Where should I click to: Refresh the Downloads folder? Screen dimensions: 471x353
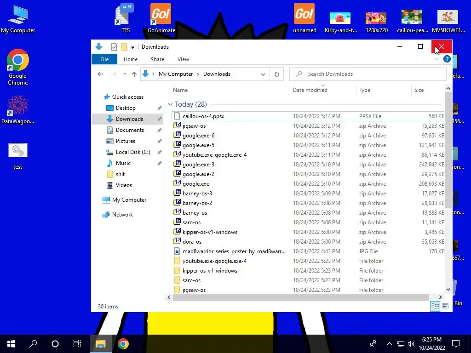276,74
